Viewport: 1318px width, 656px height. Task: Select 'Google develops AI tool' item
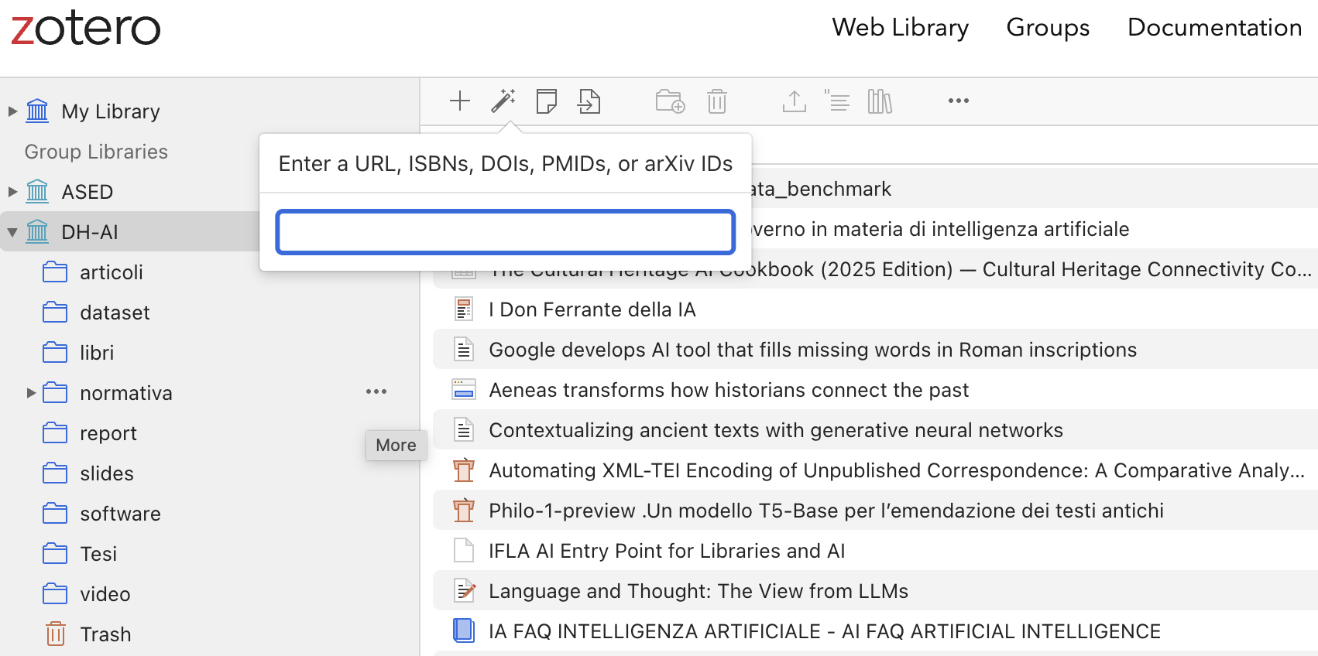[x=875, y=349]
